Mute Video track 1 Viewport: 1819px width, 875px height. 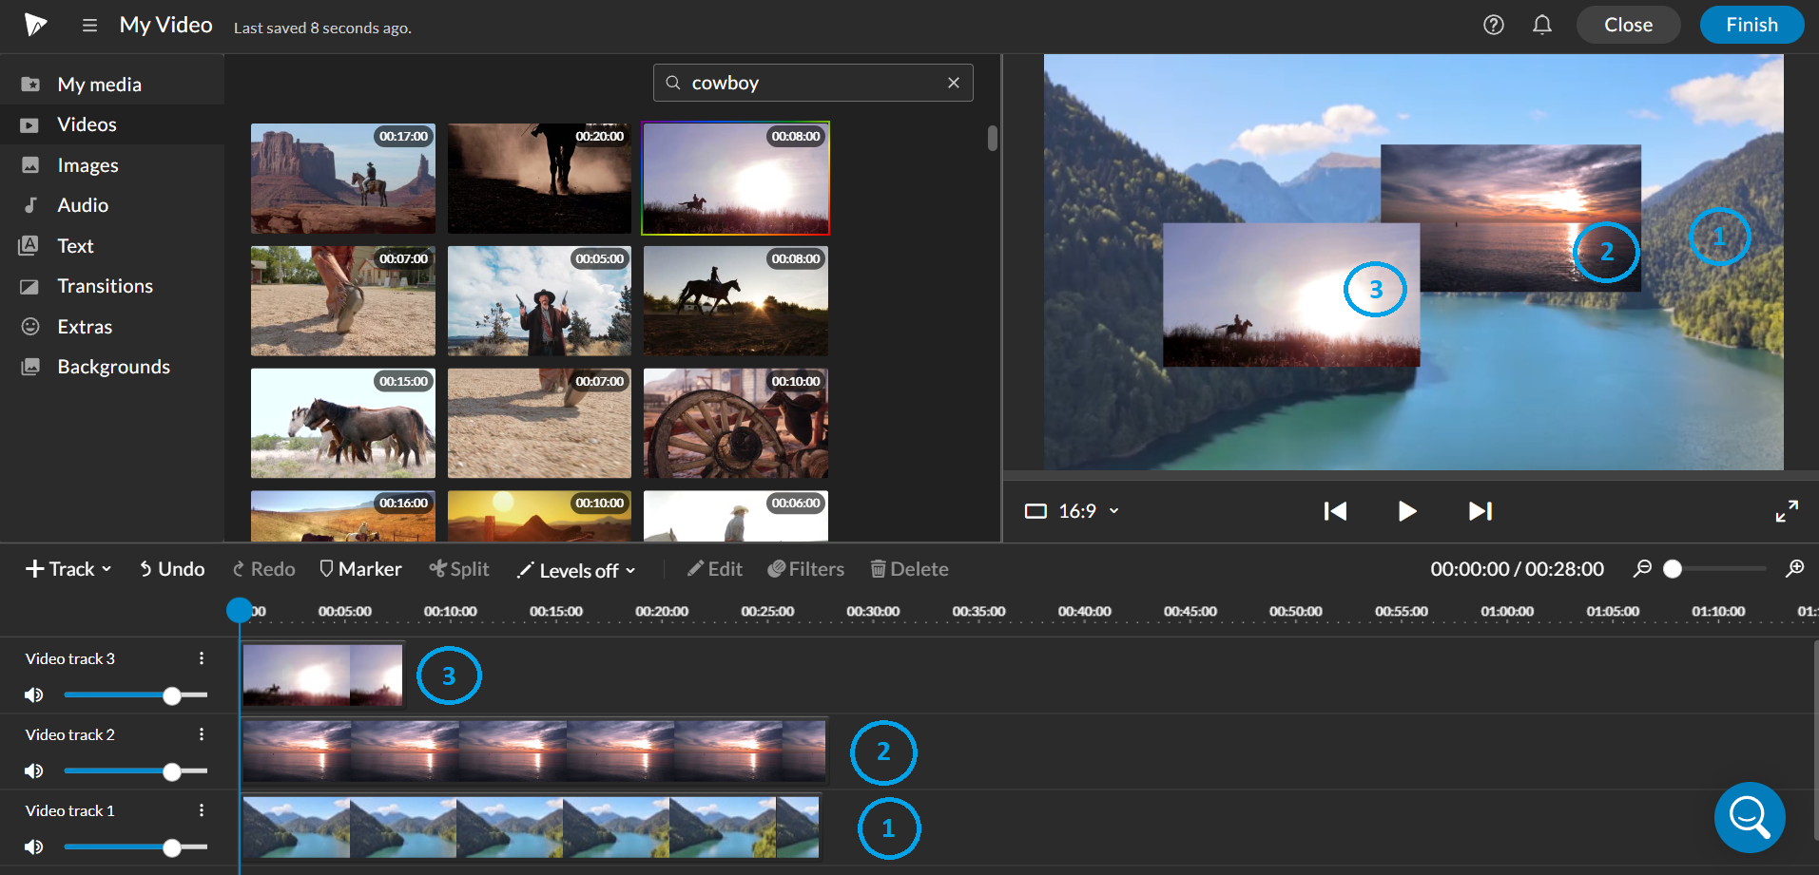tap(33, 846)
